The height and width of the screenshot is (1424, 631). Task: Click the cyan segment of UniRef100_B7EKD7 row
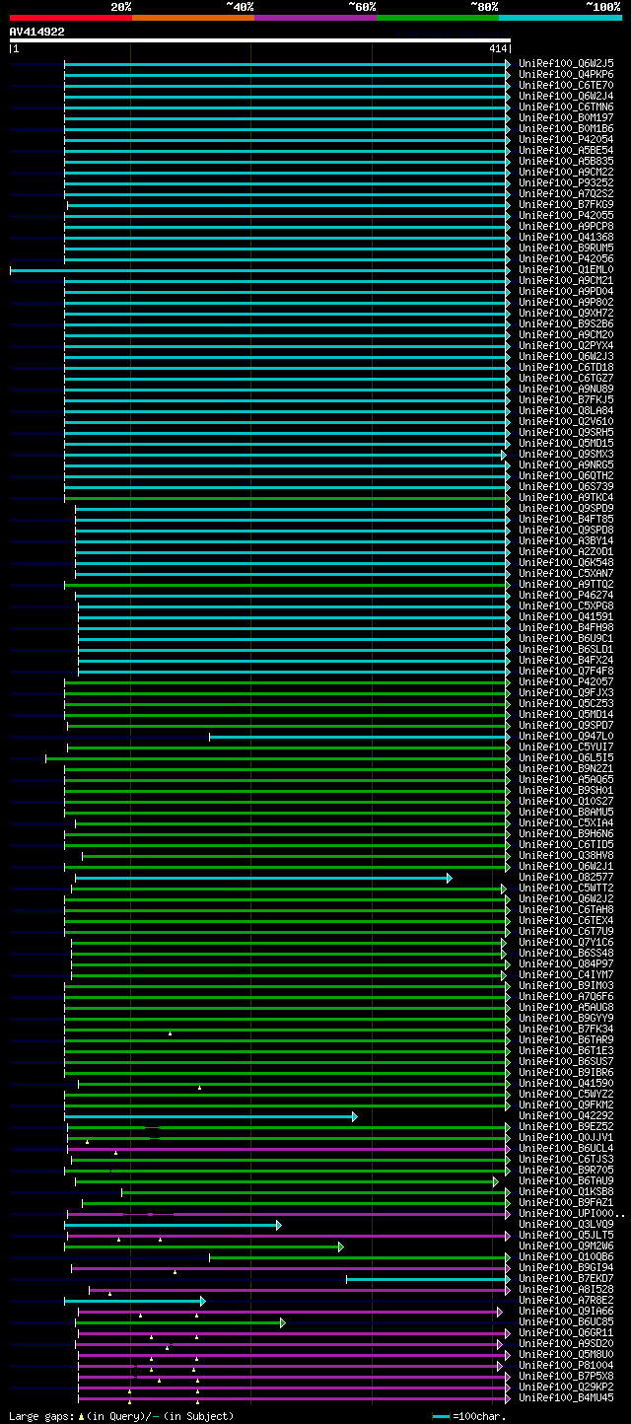coord(429,1278)
